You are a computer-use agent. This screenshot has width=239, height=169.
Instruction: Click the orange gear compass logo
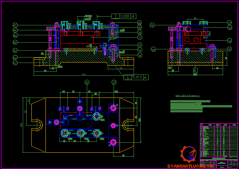pos(189,154)
